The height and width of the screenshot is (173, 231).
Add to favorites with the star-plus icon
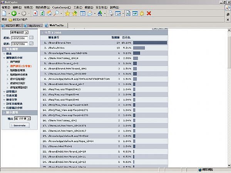75,13
